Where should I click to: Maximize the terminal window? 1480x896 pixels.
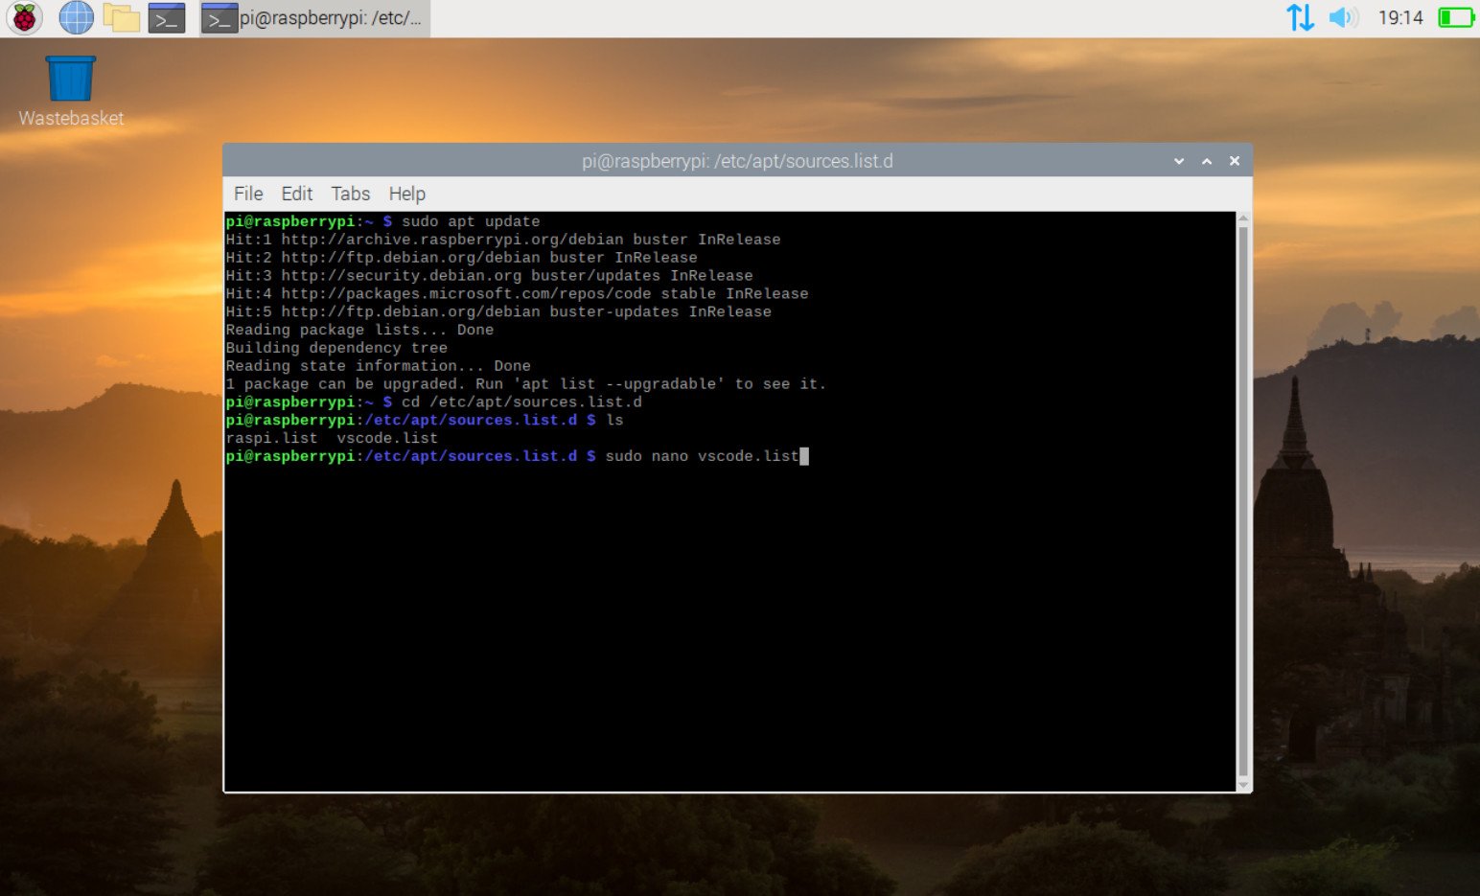click(1207, 161)
